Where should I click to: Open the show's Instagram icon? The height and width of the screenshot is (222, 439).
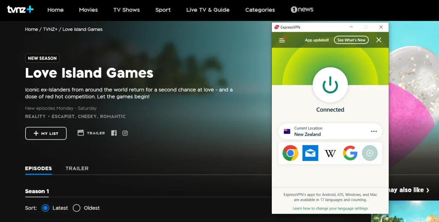(x=125, y=133)
